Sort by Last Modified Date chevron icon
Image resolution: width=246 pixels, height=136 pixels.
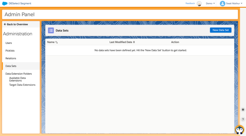[x=134, y=42]
